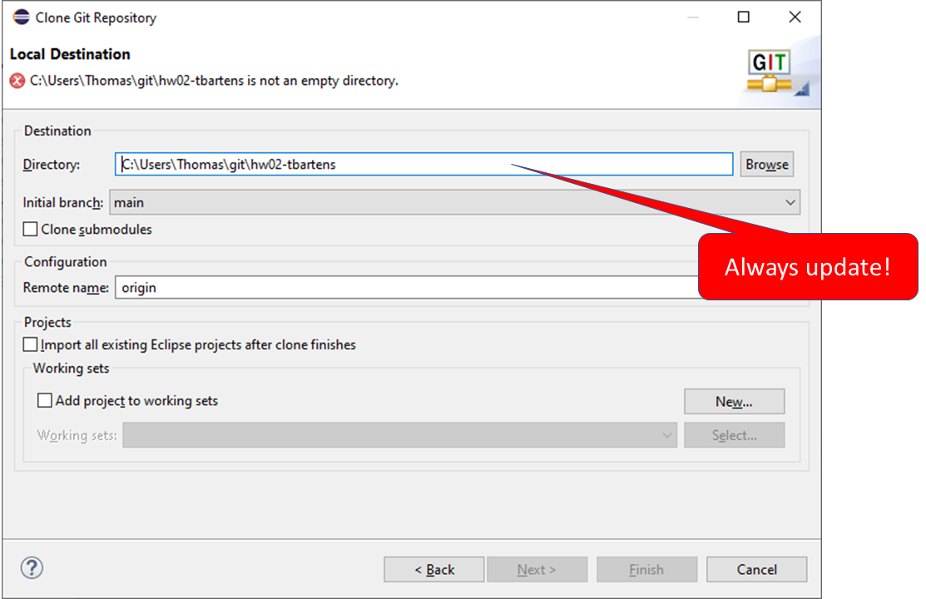926x599 pixels.
Task: Click the Select... working sets button
Action: (734, 435)
